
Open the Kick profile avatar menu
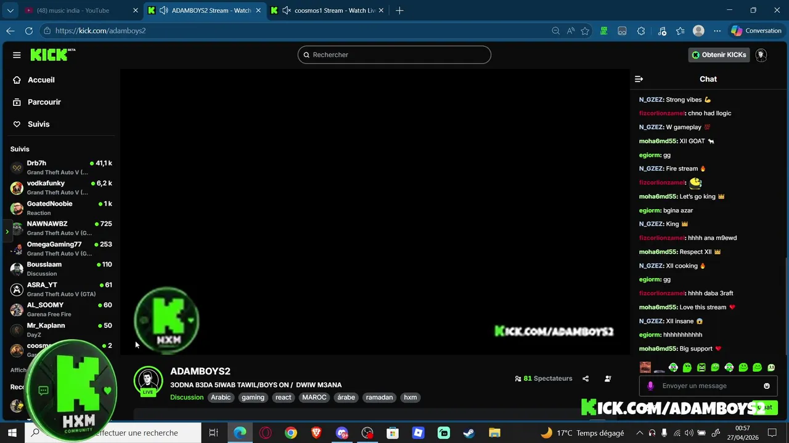point(761,55)
